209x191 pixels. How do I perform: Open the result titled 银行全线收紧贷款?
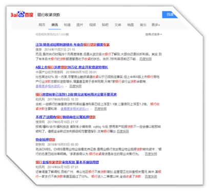click(67, 162)
